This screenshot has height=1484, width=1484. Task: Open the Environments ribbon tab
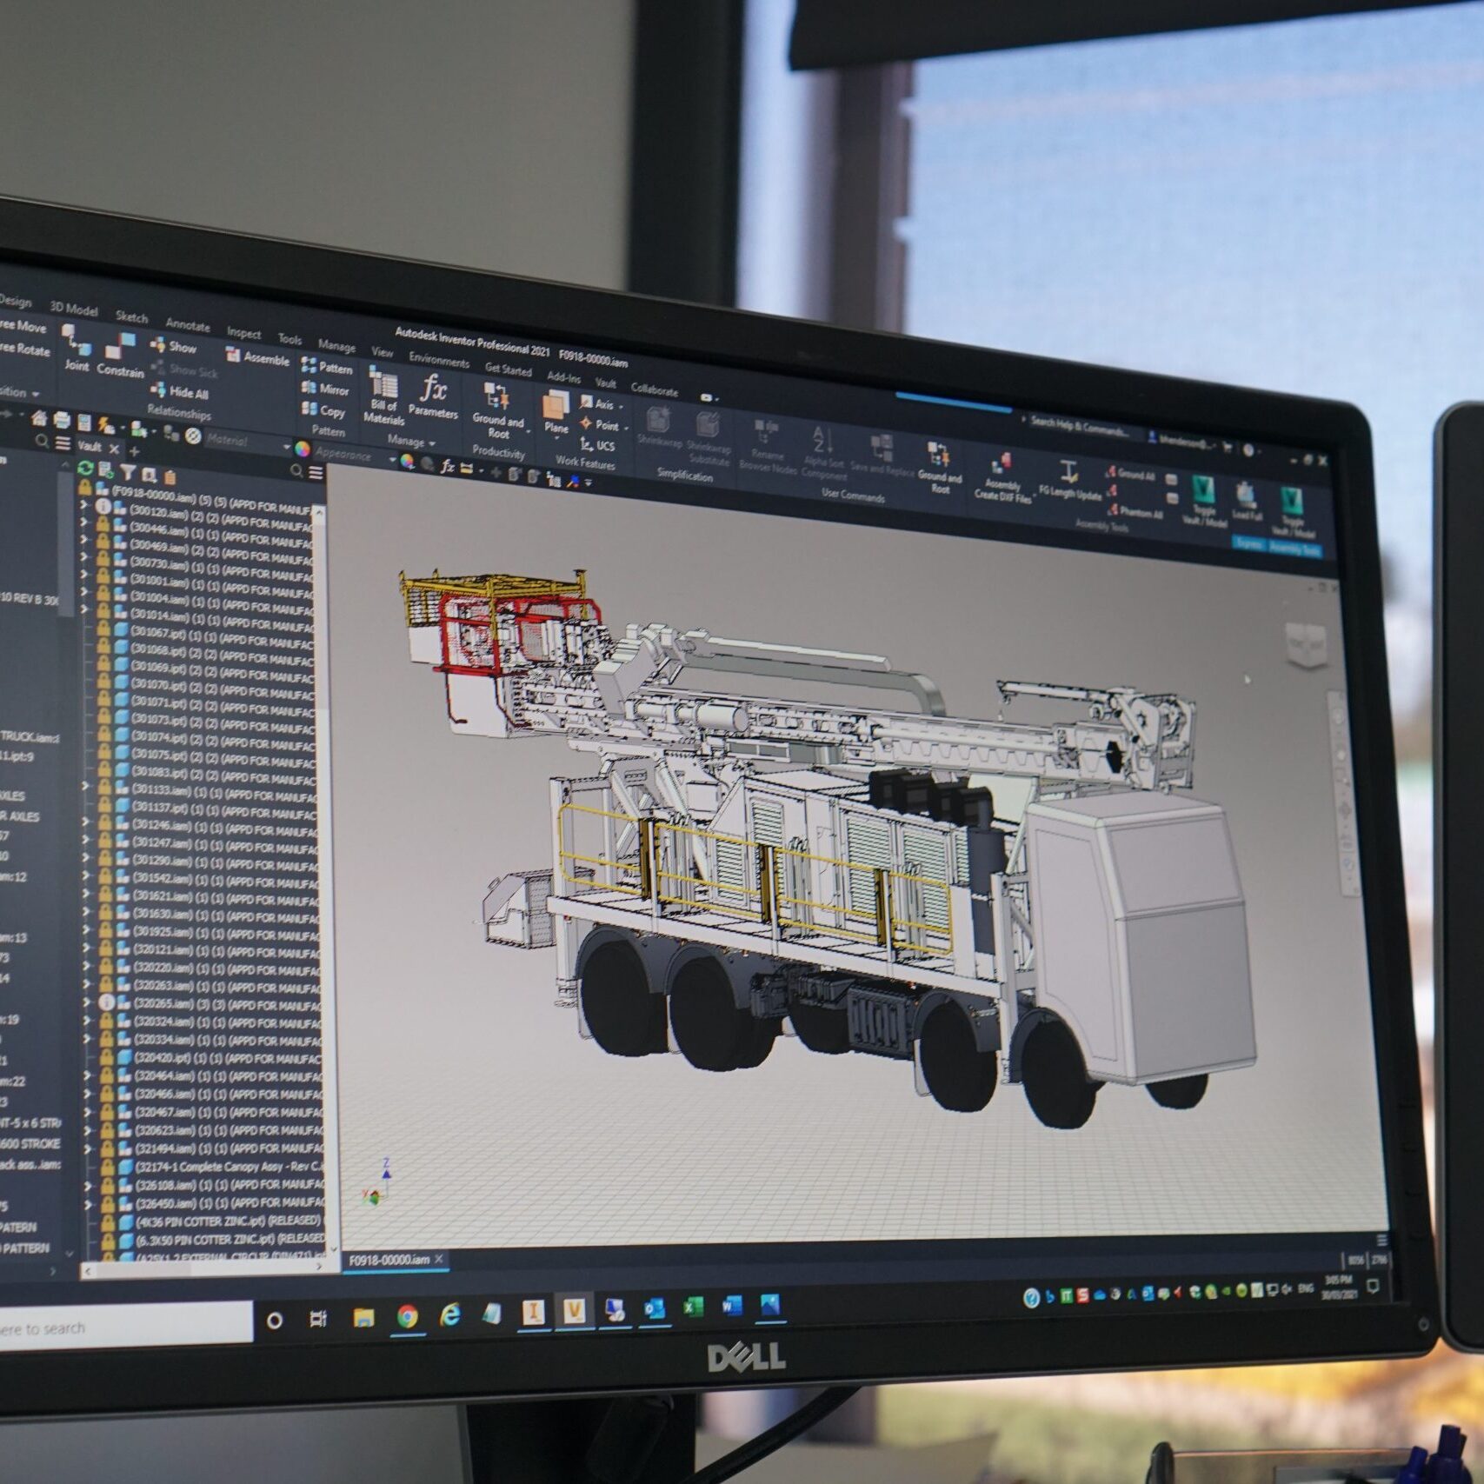(x=439, y=360)
